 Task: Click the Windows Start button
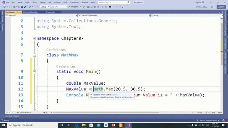[4, 125]
